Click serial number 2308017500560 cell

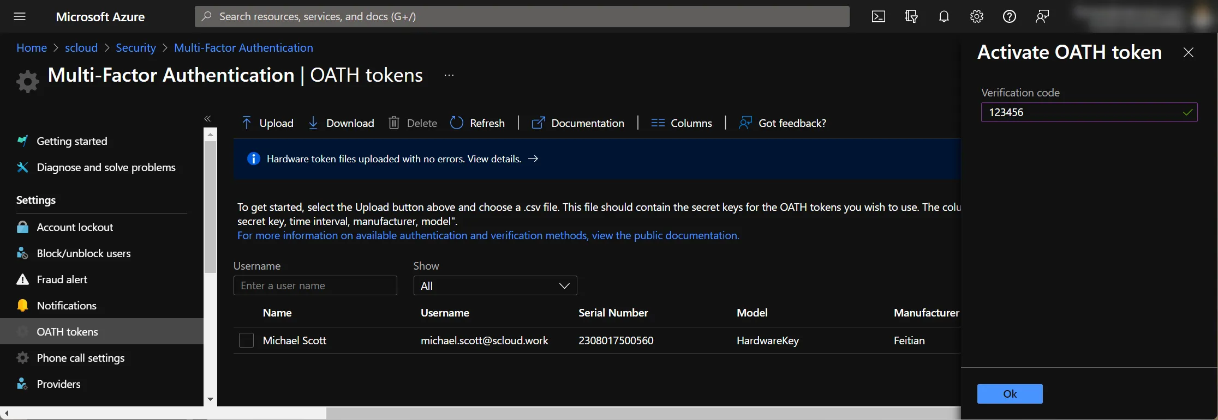616,340
